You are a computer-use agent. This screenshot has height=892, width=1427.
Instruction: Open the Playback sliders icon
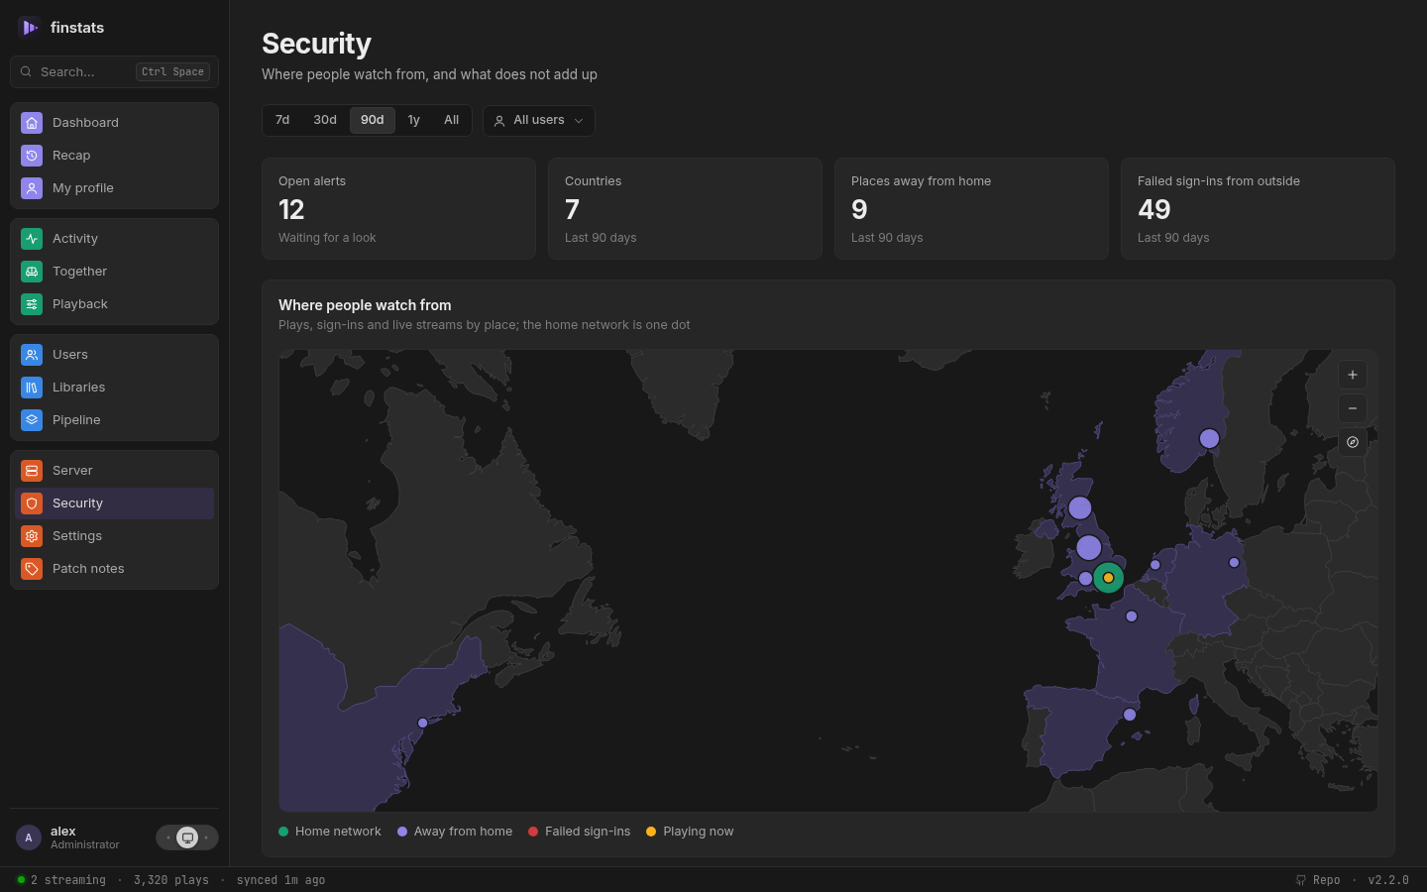coord(32,304)
